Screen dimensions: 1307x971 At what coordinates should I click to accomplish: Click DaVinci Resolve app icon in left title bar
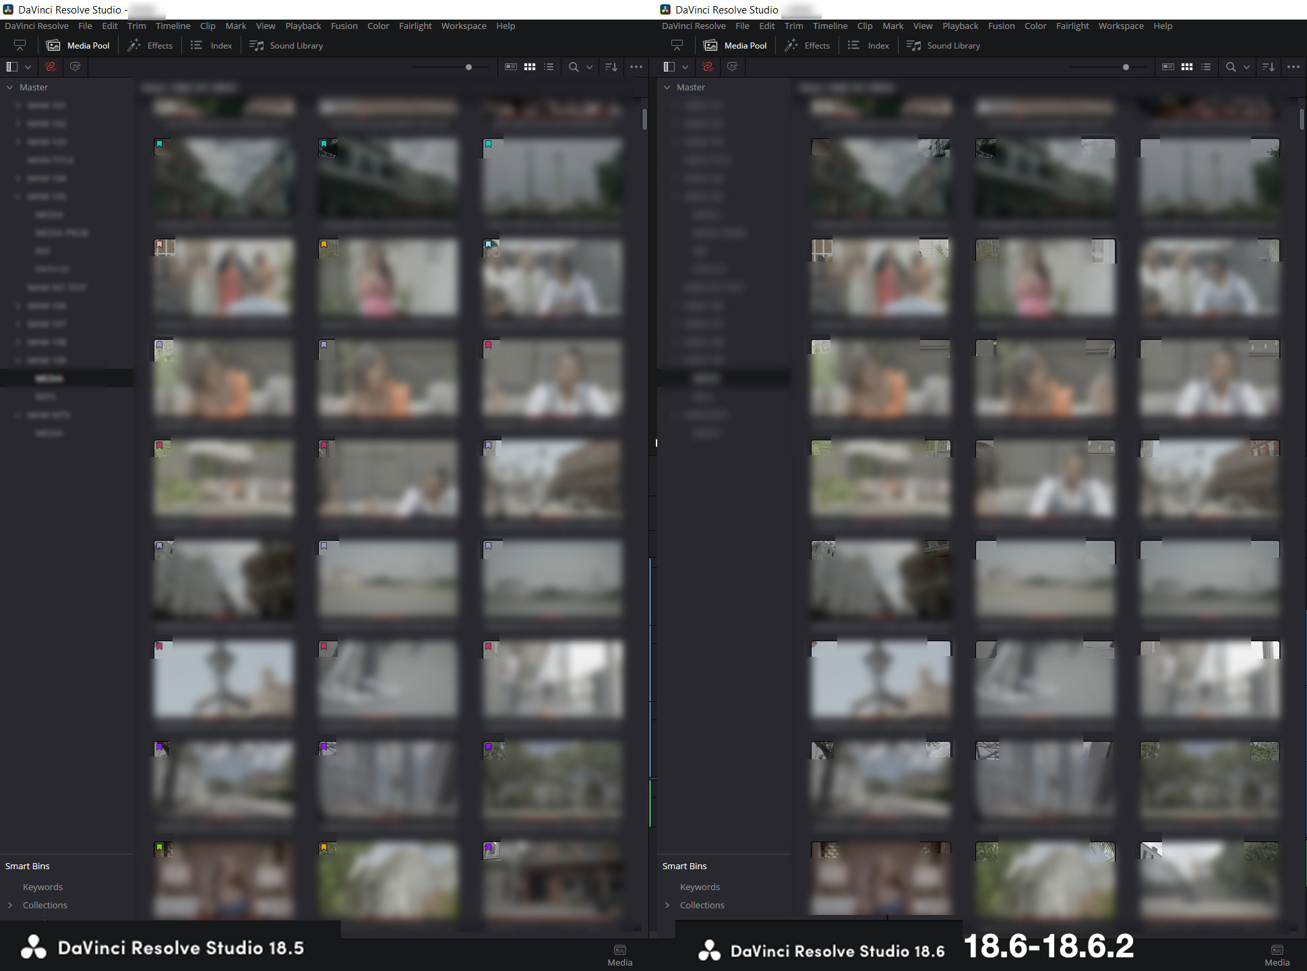tap(8, 9)
